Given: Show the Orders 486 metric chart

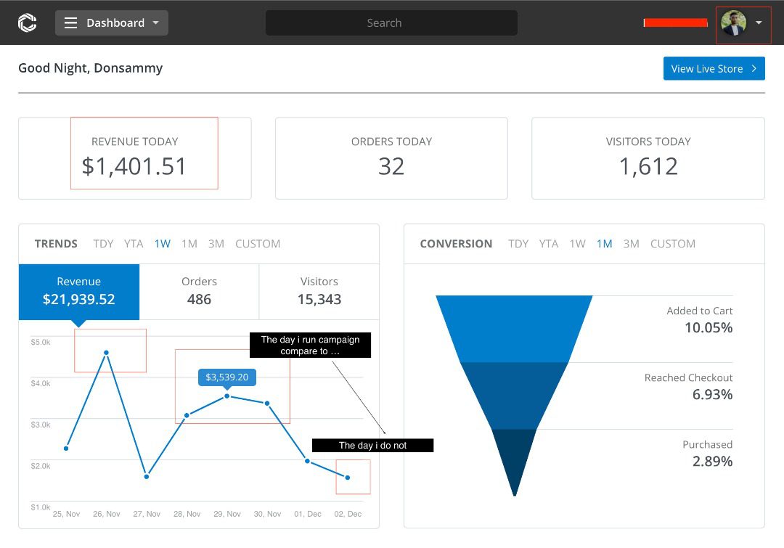Looking at the screenshot, I should point(199,291).
